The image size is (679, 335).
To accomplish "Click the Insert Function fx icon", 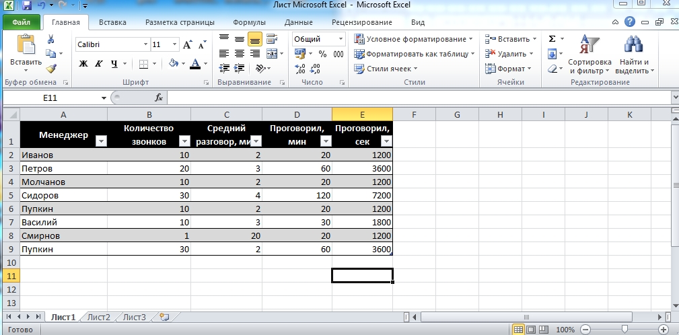I will [159, 98].
